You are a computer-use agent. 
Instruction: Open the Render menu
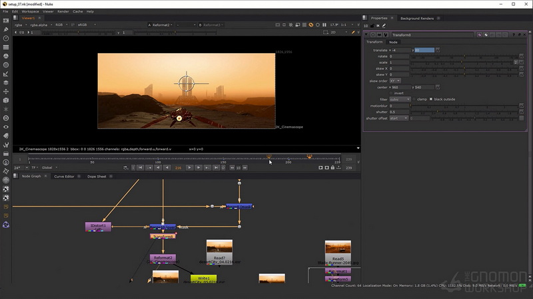coord(63,11)
